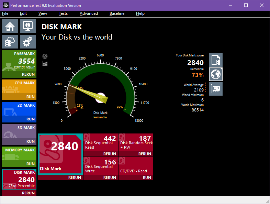Image resolution: width=270 pixels, height=204 pixels.
Task: Rerun the Disk Random Seek test
Action: (145, 154)
